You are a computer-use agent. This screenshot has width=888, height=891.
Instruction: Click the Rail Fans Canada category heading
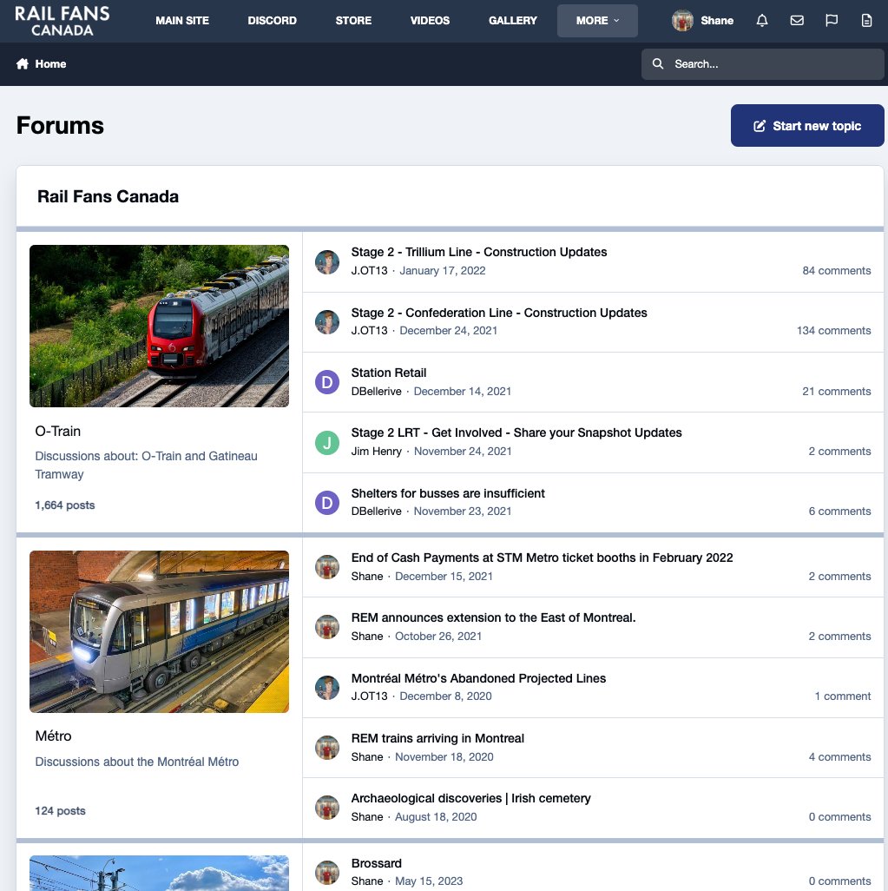click(x=108, y=196)
